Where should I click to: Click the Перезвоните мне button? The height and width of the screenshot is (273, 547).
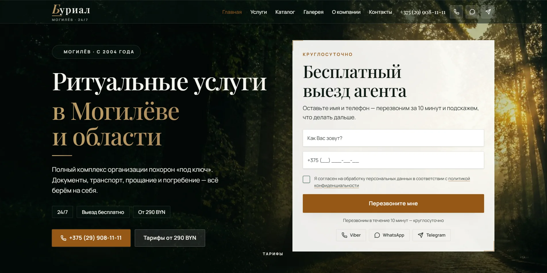393,203
